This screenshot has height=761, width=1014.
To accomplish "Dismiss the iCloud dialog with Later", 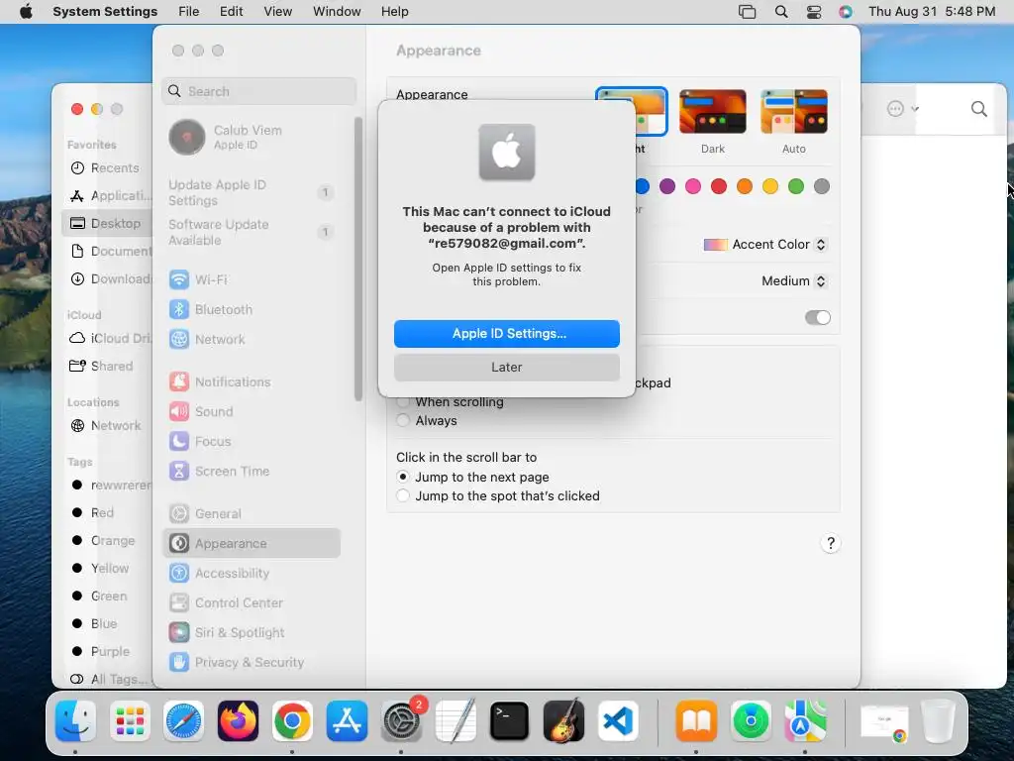I will 506,367.
